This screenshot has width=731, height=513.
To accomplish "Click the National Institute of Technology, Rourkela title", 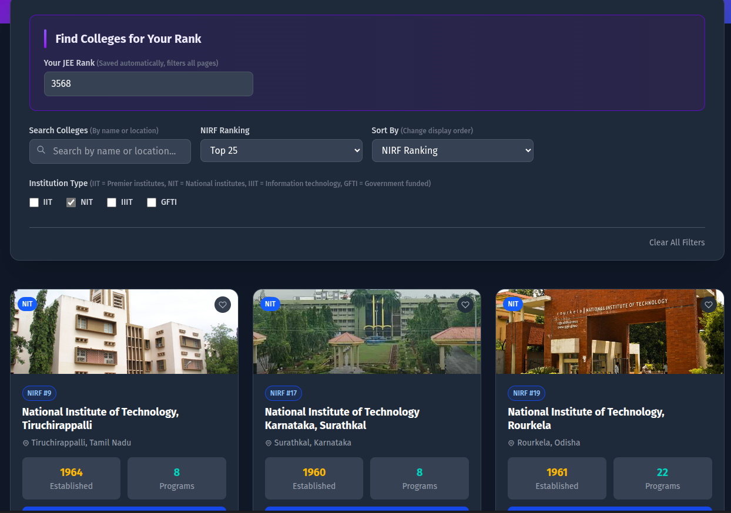I will 586,419.
